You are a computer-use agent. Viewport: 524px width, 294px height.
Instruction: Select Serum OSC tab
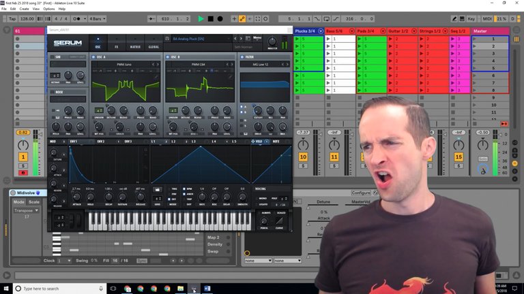[98, 44]
